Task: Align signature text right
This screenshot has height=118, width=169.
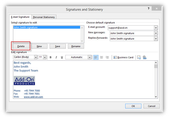Action: [107, 57]
